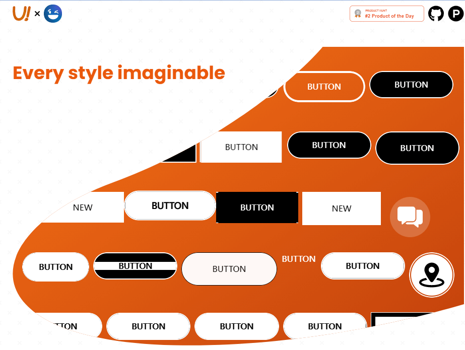The image size is (465, 350).
Task: Open the "#2 Product of the Day" badge
Action: click(386, 14)
